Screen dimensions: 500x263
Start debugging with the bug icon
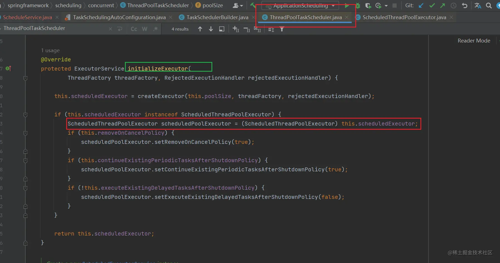point(358,6)
